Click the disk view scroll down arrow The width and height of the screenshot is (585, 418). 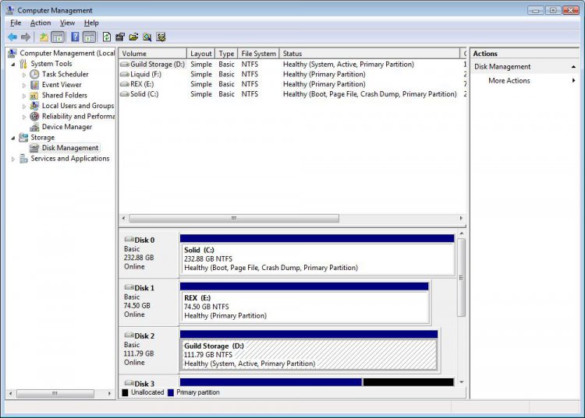pos(462,382)
